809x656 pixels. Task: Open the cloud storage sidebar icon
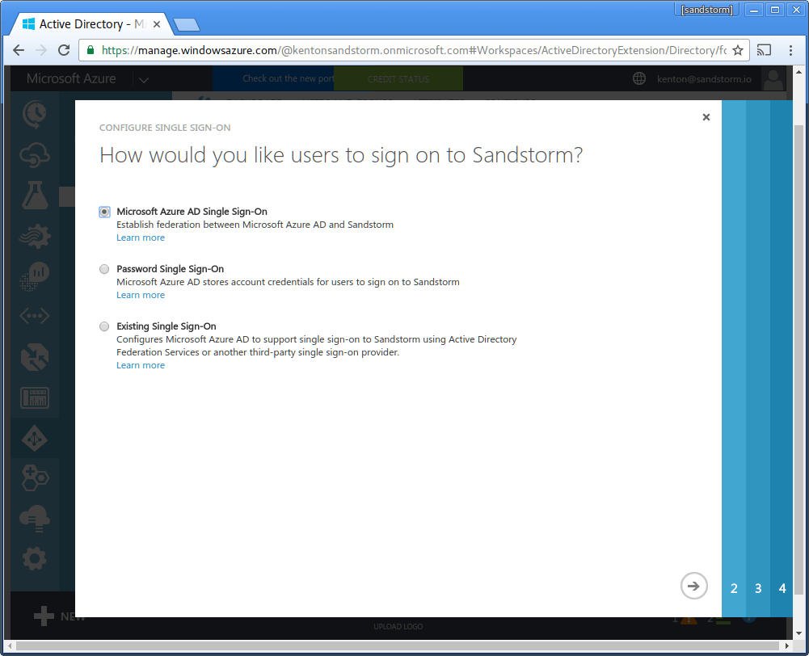pyautogui.click(x=35, y=519)
